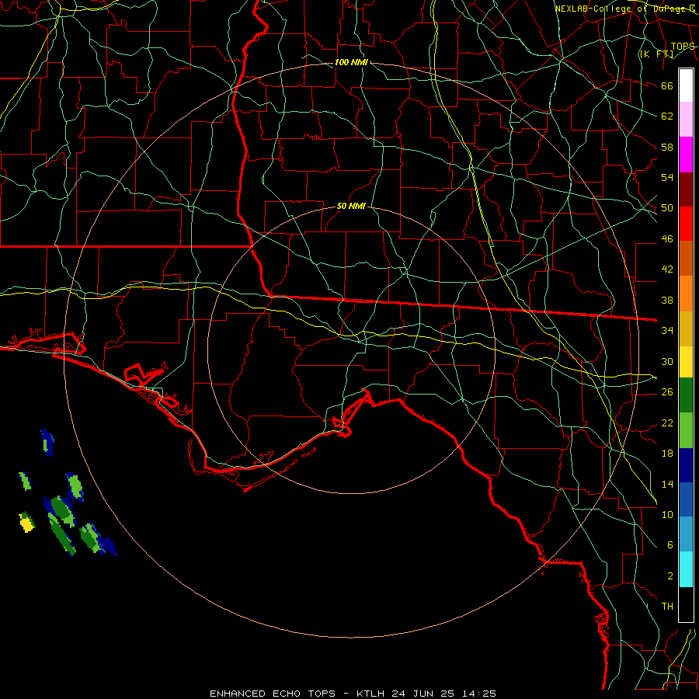Screen dimensions: 699x699
Task: Click legend scale value 10
Action: (x=667, y=515)
